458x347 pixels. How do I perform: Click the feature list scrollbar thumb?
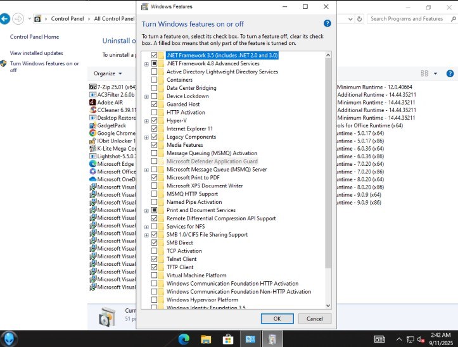coord(328,163)
